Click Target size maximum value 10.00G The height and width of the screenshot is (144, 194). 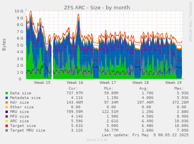[x=182, y=126]
